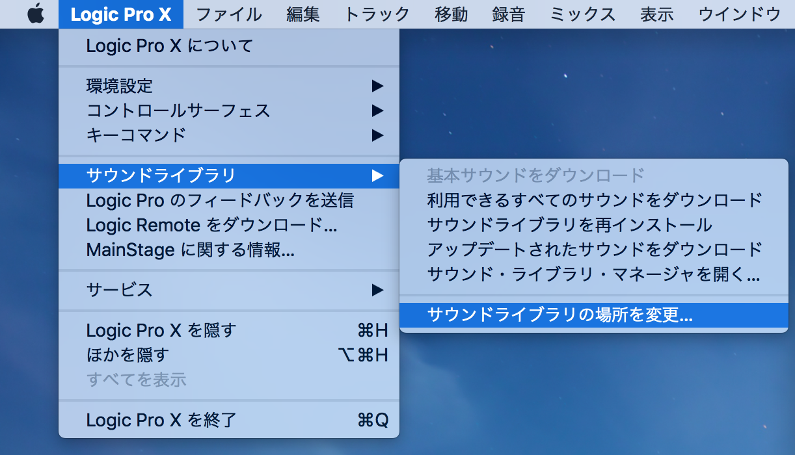The height and width of the screenshot is (455, 795).
Task: Open the ミックス menu
Action: coord(582,14)
